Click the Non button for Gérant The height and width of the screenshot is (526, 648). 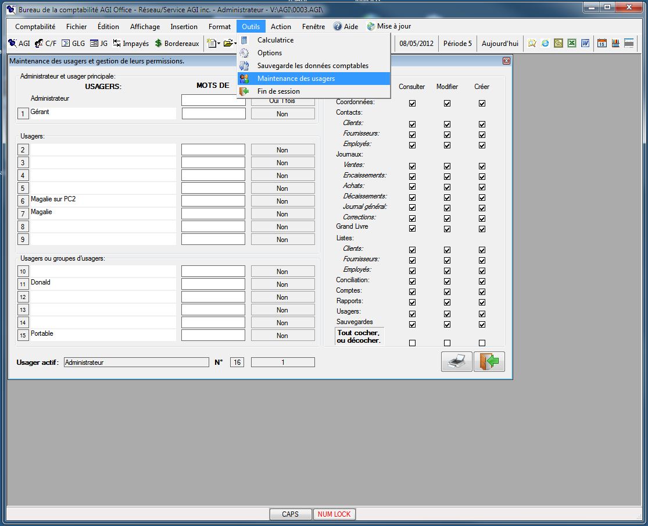282,114
